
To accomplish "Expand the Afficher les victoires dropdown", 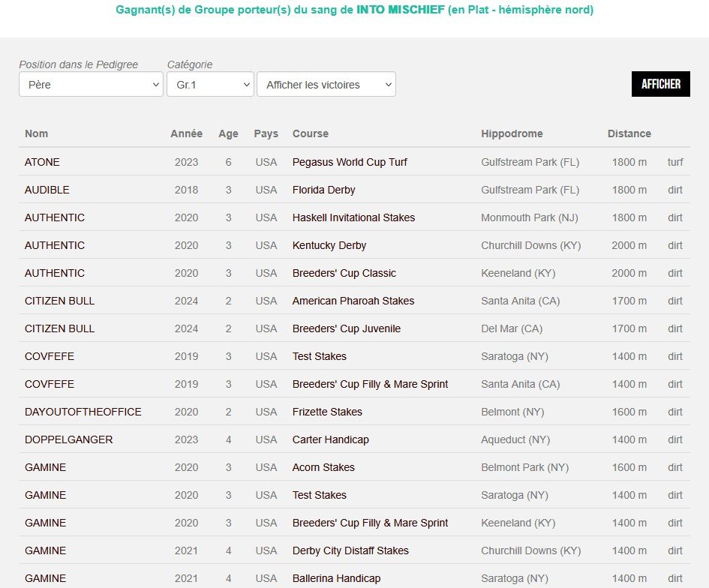I will click(x=326, y=84).
